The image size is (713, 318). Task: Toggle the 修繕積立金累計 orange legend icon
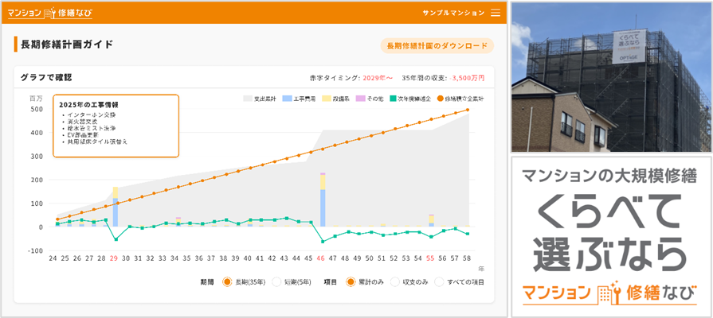pyautogui.click(x=441, y=99)
